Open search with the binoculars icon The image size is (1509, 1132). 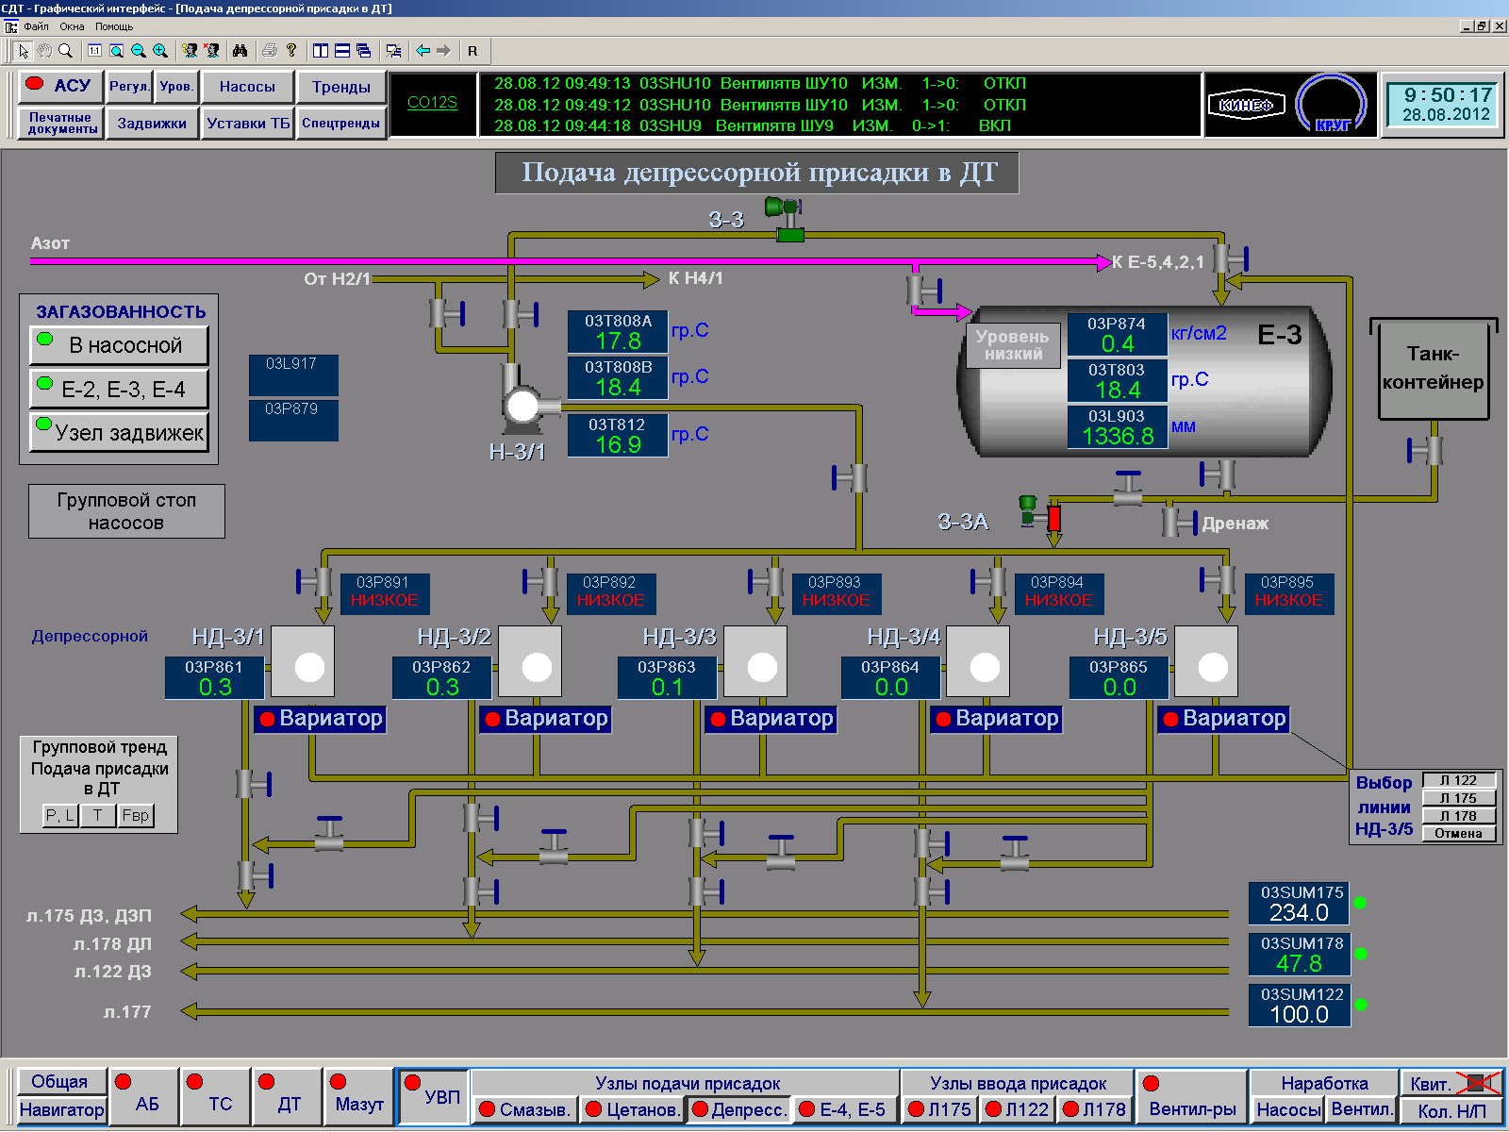(240, 51)
